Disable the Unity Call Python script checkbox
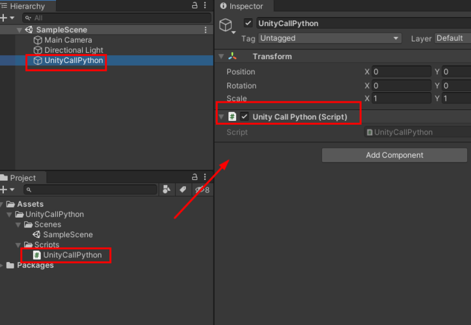Image resolution: width=471 pixels, height=325 pixels. pos(245,116)
